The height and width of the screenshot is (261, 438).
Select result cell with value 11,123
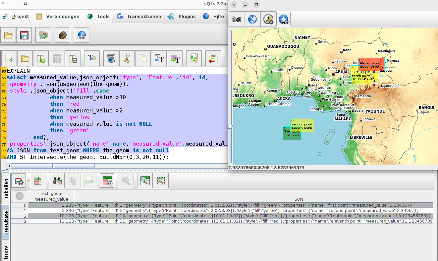[51, 221]
